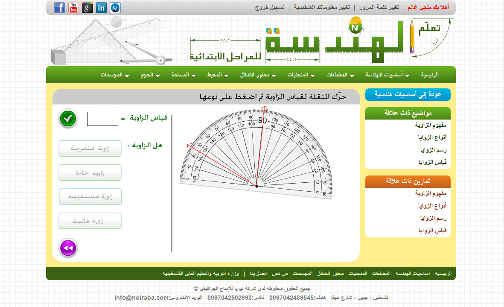The height and width of the screenshot is (307, 504).
Task: Click the angle measurement input box
Action: pyautogui.click(x=102, y=119)
